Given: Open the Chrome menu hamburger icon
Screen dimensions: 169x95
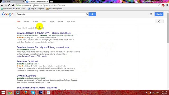Looking at the screenshot, I should [x=167, y=5].
